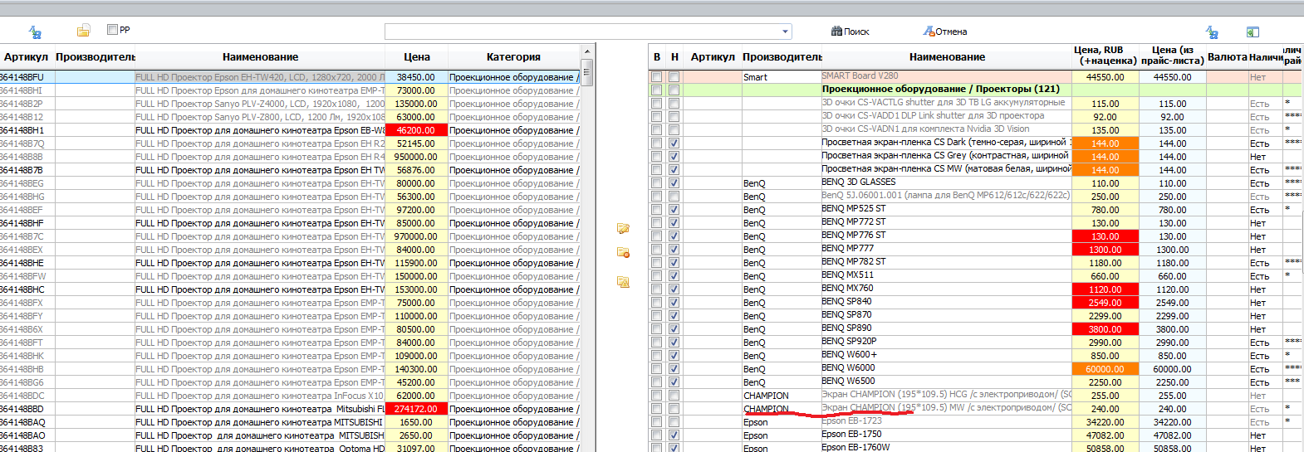Open the search combo box dropdown arrow
Viewport: 1304px width, 452px height.
point(785,32)
